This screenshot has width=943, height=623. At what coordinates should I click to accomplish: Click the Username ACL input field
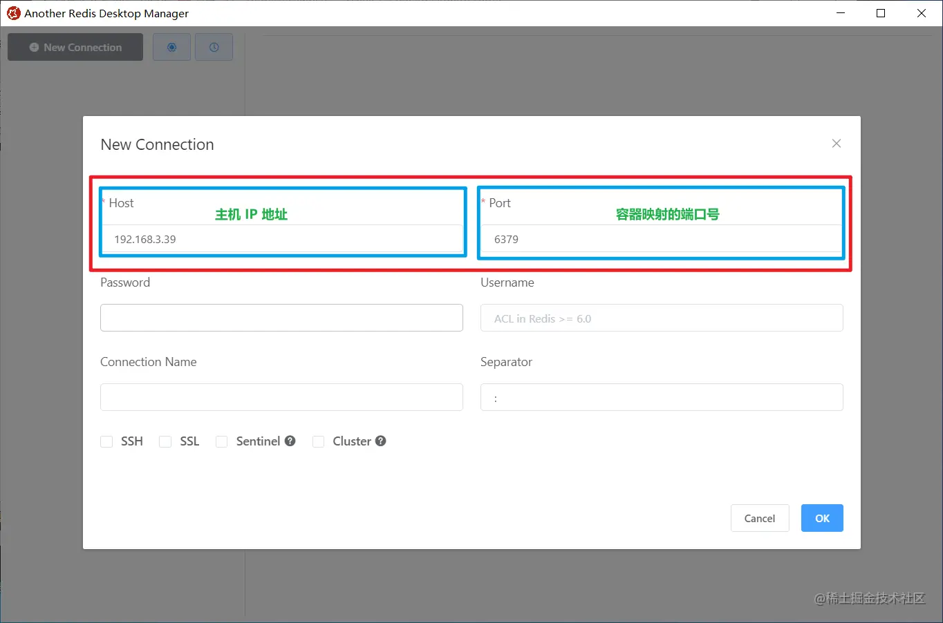tap(662, 318)
